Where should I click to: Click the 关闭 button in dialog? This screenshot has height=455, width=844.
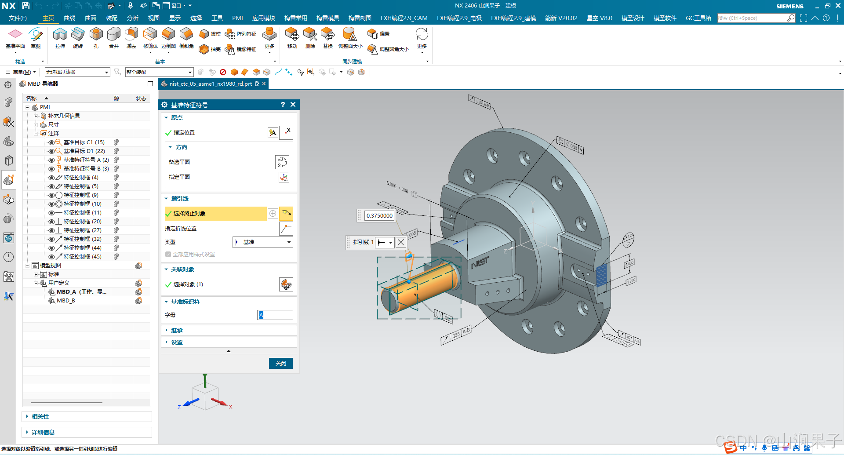tap(281, 364)
